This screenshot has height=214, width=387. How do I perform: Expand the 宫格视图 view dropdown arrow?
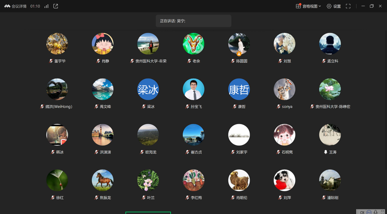point(320,6)
